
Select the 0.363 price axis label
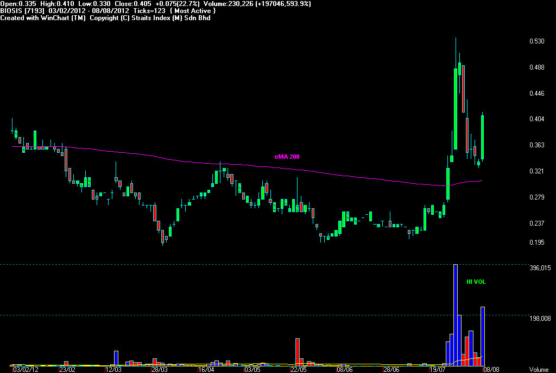coord(537,145)
